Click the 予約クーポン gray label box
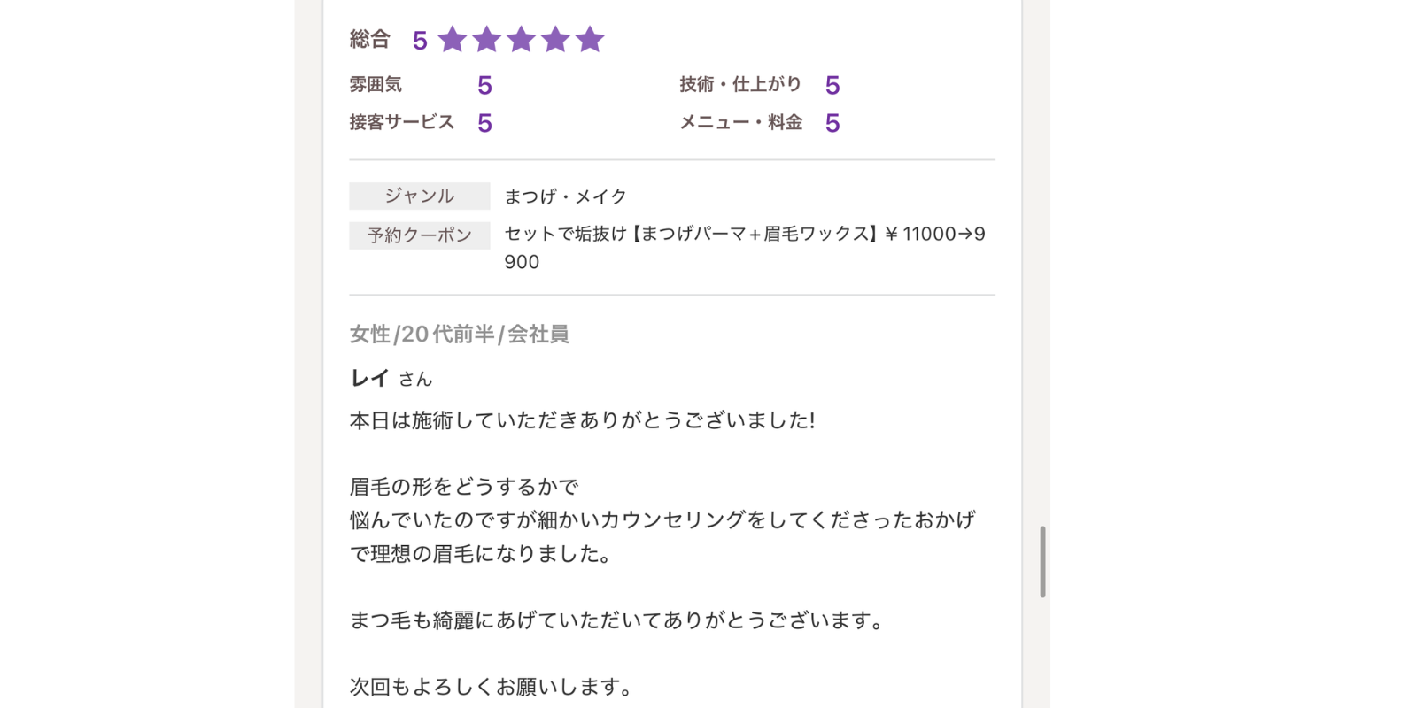This screenshot has width=1417, height=708. pos(420,235)
